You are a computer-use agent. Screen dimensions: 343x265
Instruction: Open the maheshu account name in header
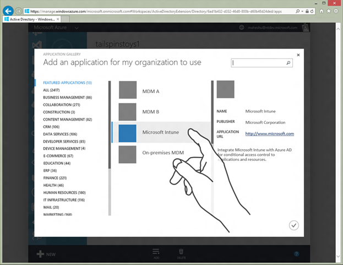click(273, 28)
